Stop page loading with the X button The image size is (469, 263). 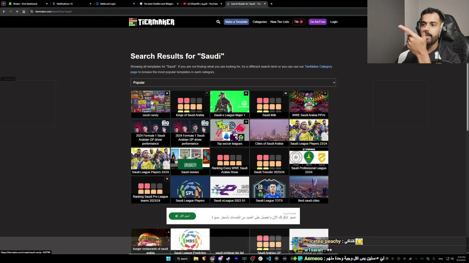pyautogui.click(x=17, y=11)
